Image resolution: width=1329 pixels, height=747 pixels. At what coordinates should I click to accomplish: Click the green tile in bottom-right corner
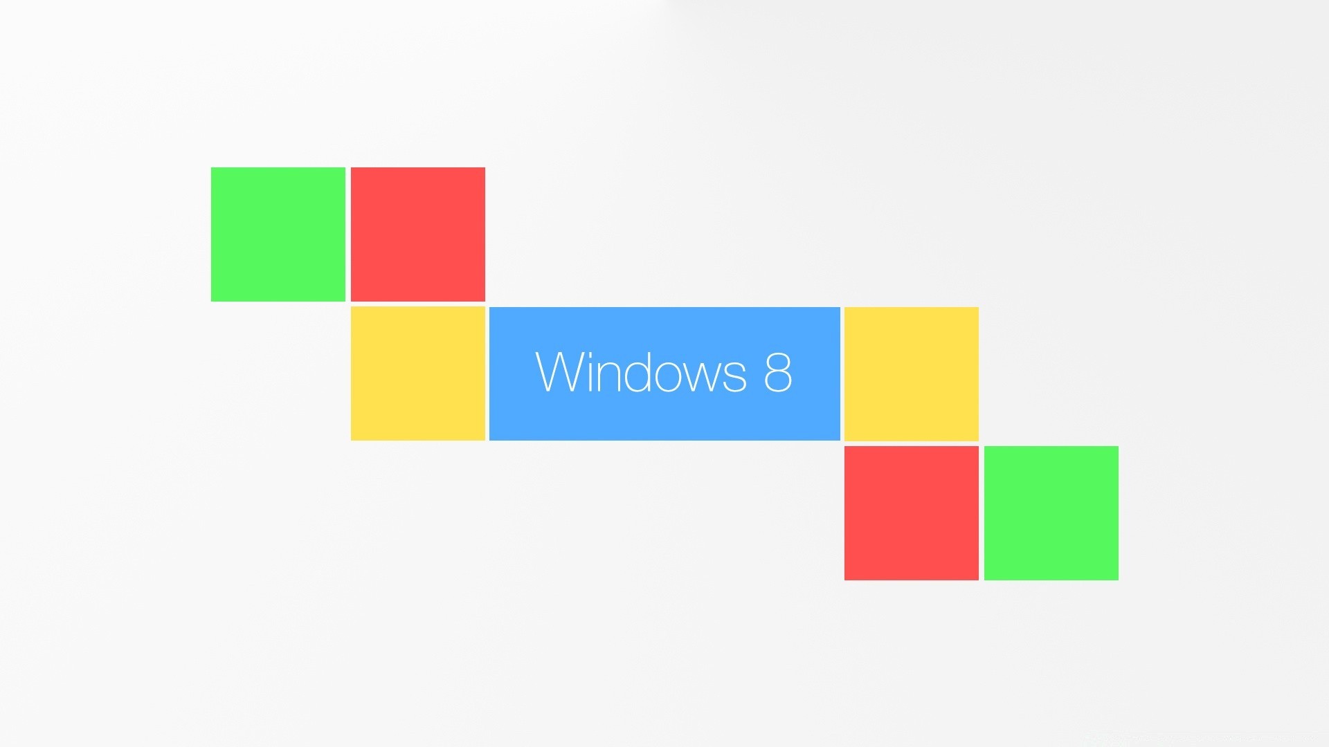tap(1049, 510)
